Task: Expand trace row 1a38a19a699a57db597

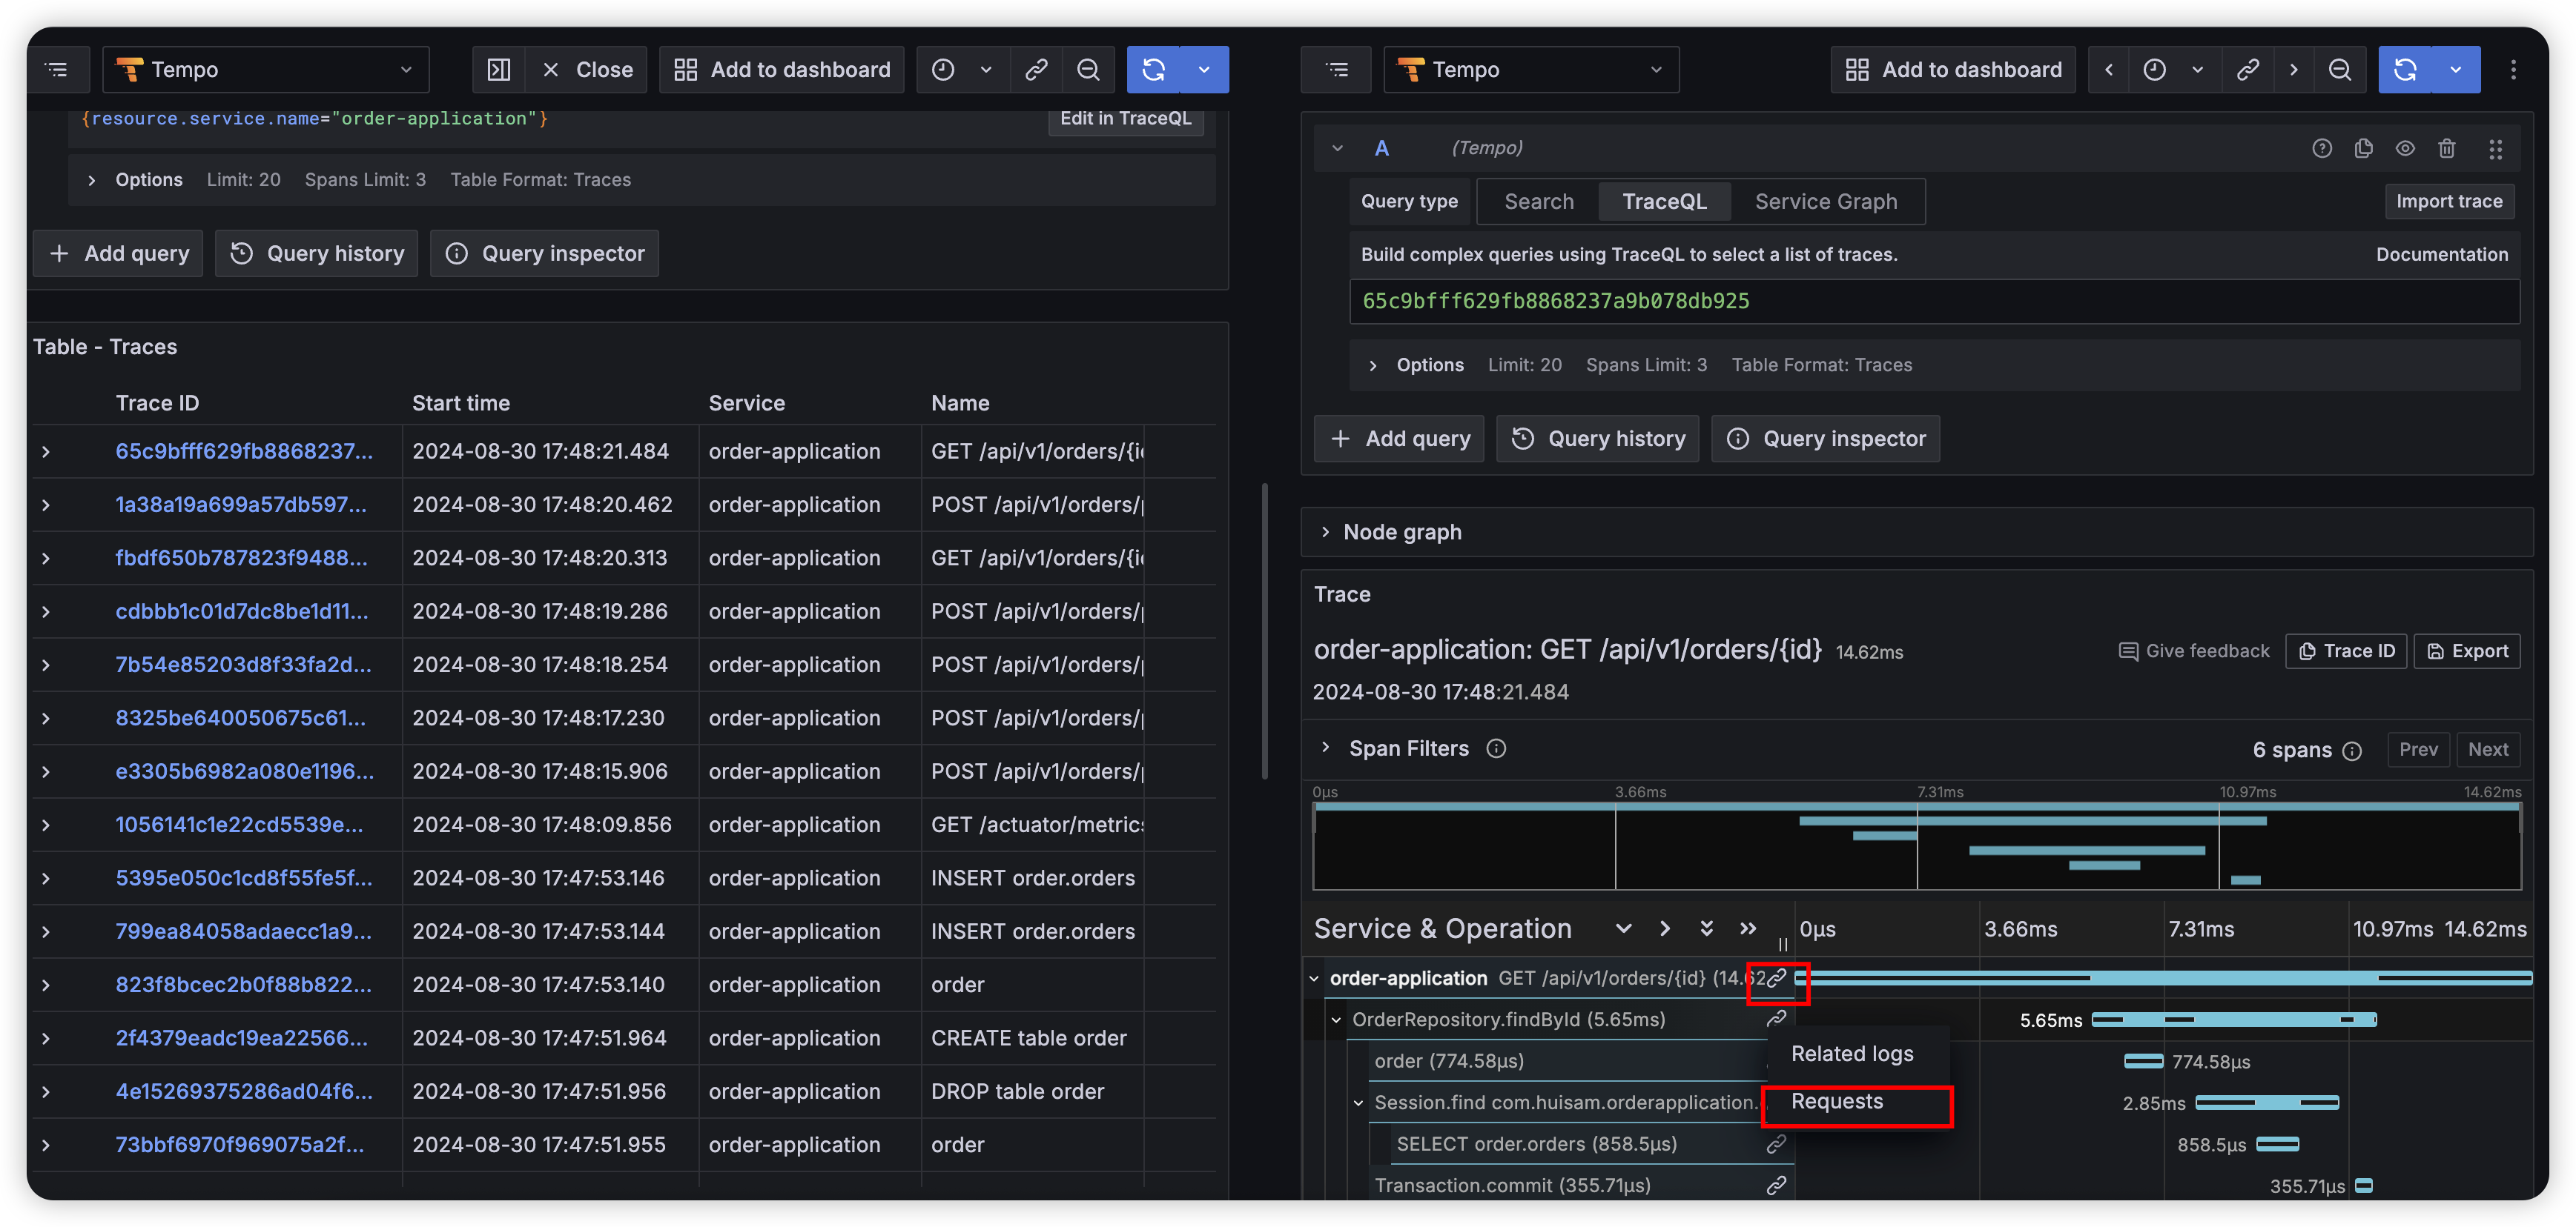Action: coord(46,505)
